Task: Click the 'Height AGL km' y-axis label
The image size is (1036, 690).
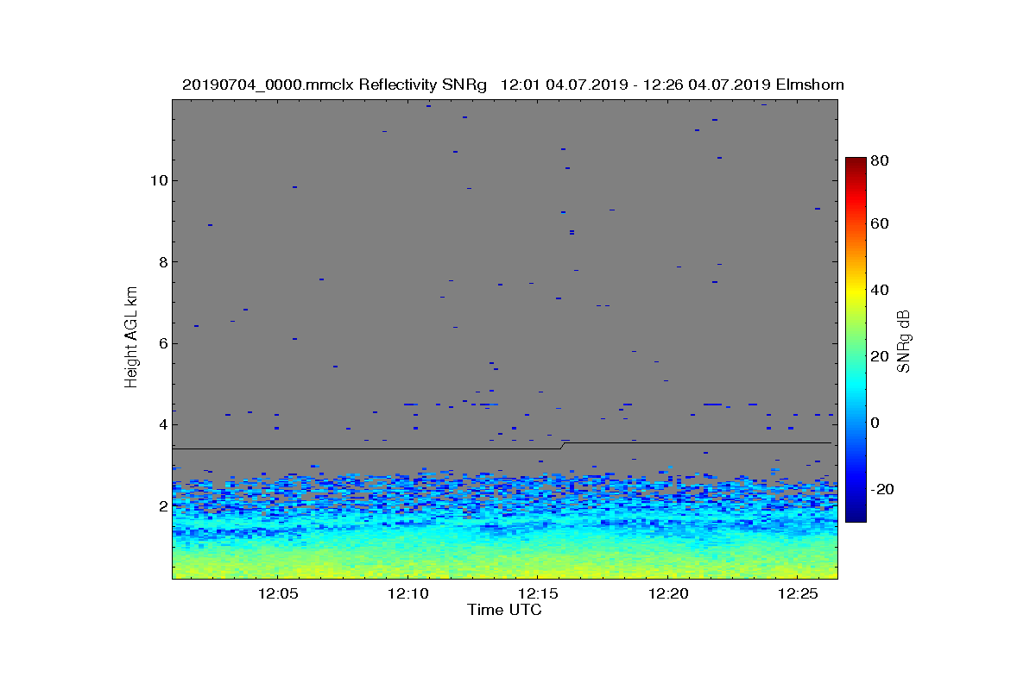Action: 131,337
